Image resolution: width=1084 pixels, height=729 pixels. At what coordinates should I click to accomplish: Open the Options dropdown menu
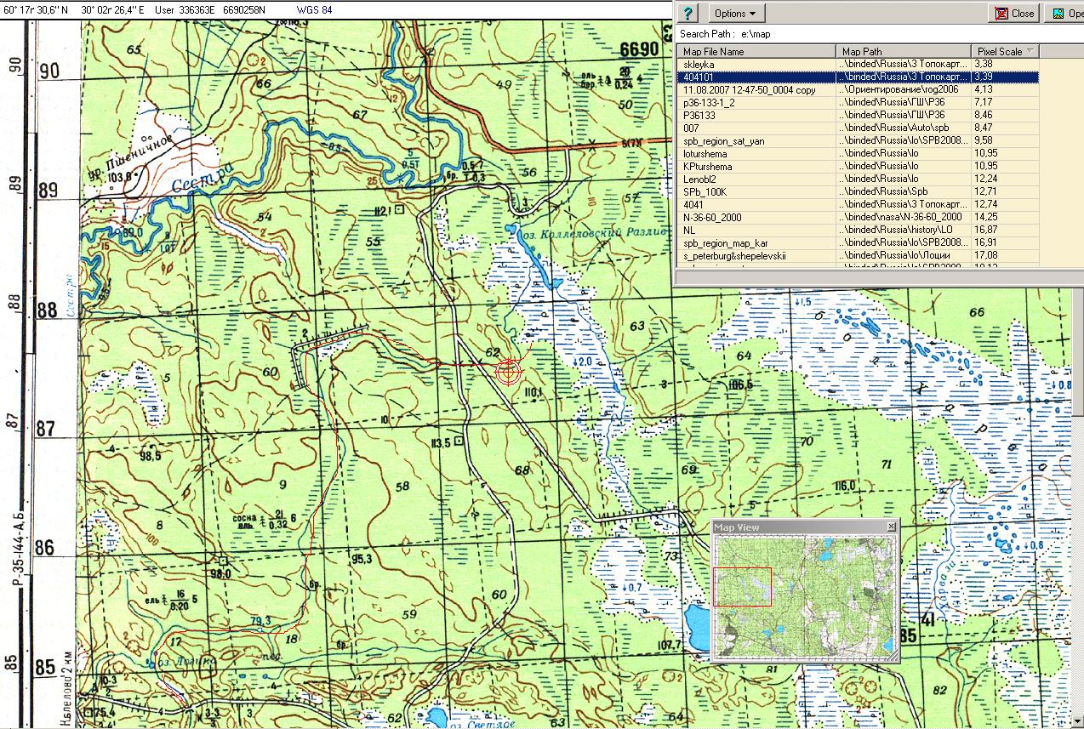(x=735, y=14)
